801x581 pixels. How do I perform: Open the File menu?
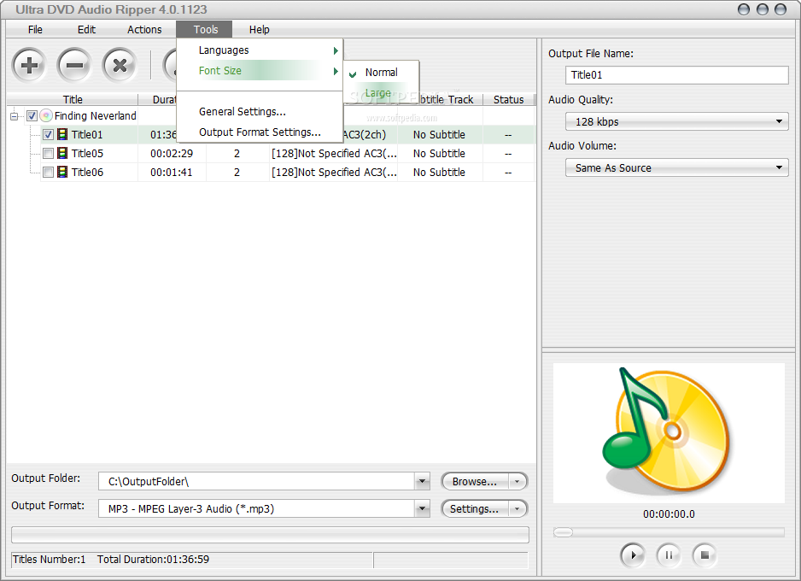(35, 30)
